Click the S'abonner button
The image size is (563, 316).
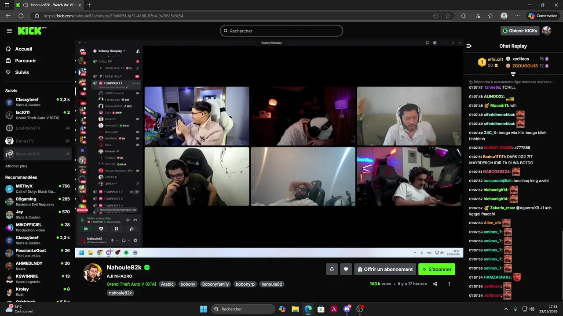[x=437, y=269]
